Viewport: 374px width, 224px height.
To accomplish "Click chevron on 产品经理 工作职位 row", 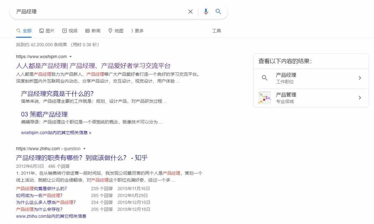I will click(x=360, y=78).
